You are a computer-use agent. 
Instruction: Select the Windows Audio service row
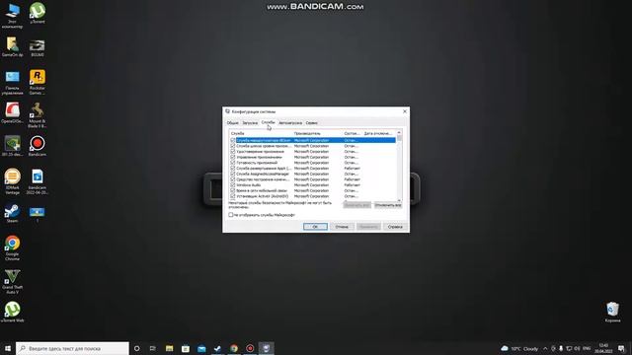(312, 185)
